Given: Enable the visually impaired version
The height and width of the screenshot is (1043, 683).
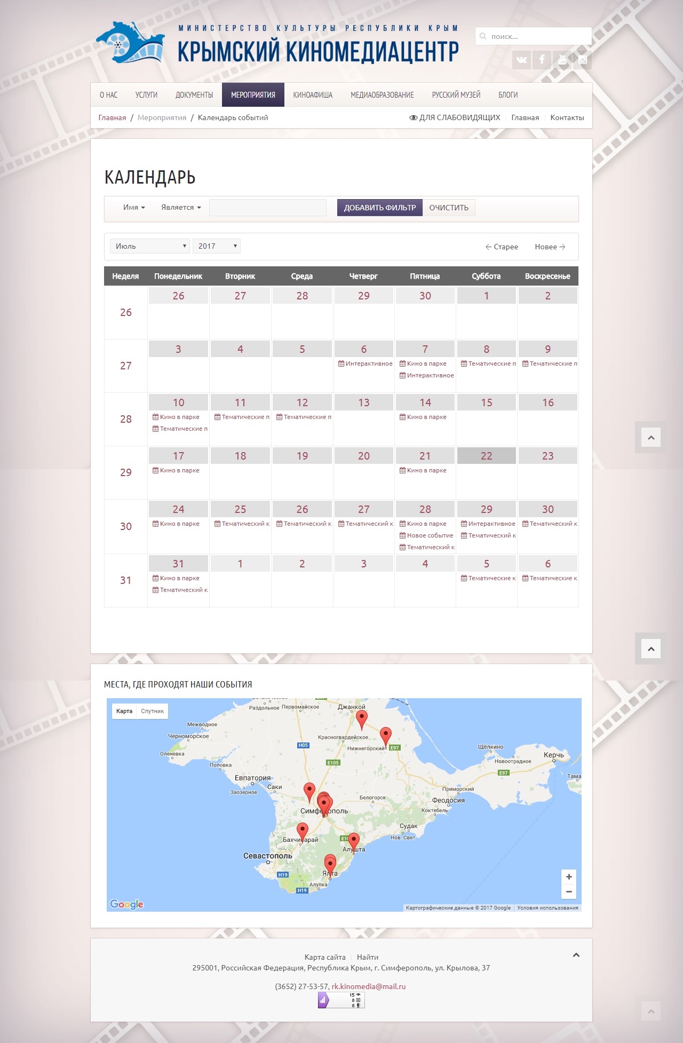Looking at the screenshot, I should [455, 117].
